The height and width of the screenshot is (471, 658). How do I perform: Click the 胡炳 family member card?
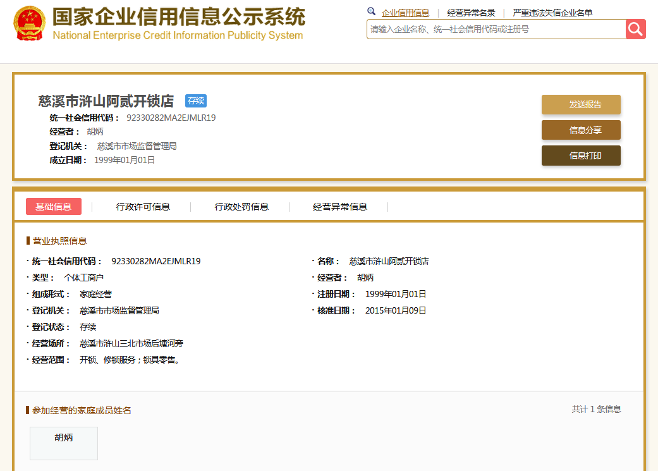[64, 443]
